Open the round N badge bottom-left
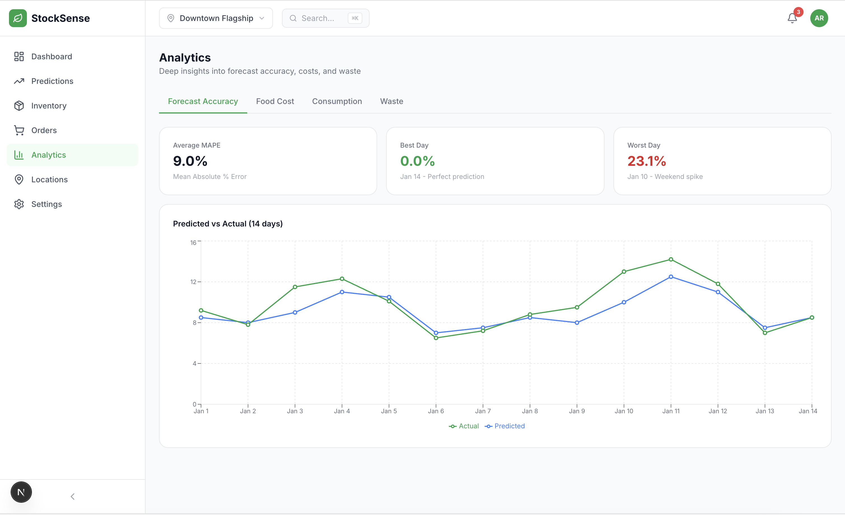This screenshot has height=515, width=845. click(21, 492)
